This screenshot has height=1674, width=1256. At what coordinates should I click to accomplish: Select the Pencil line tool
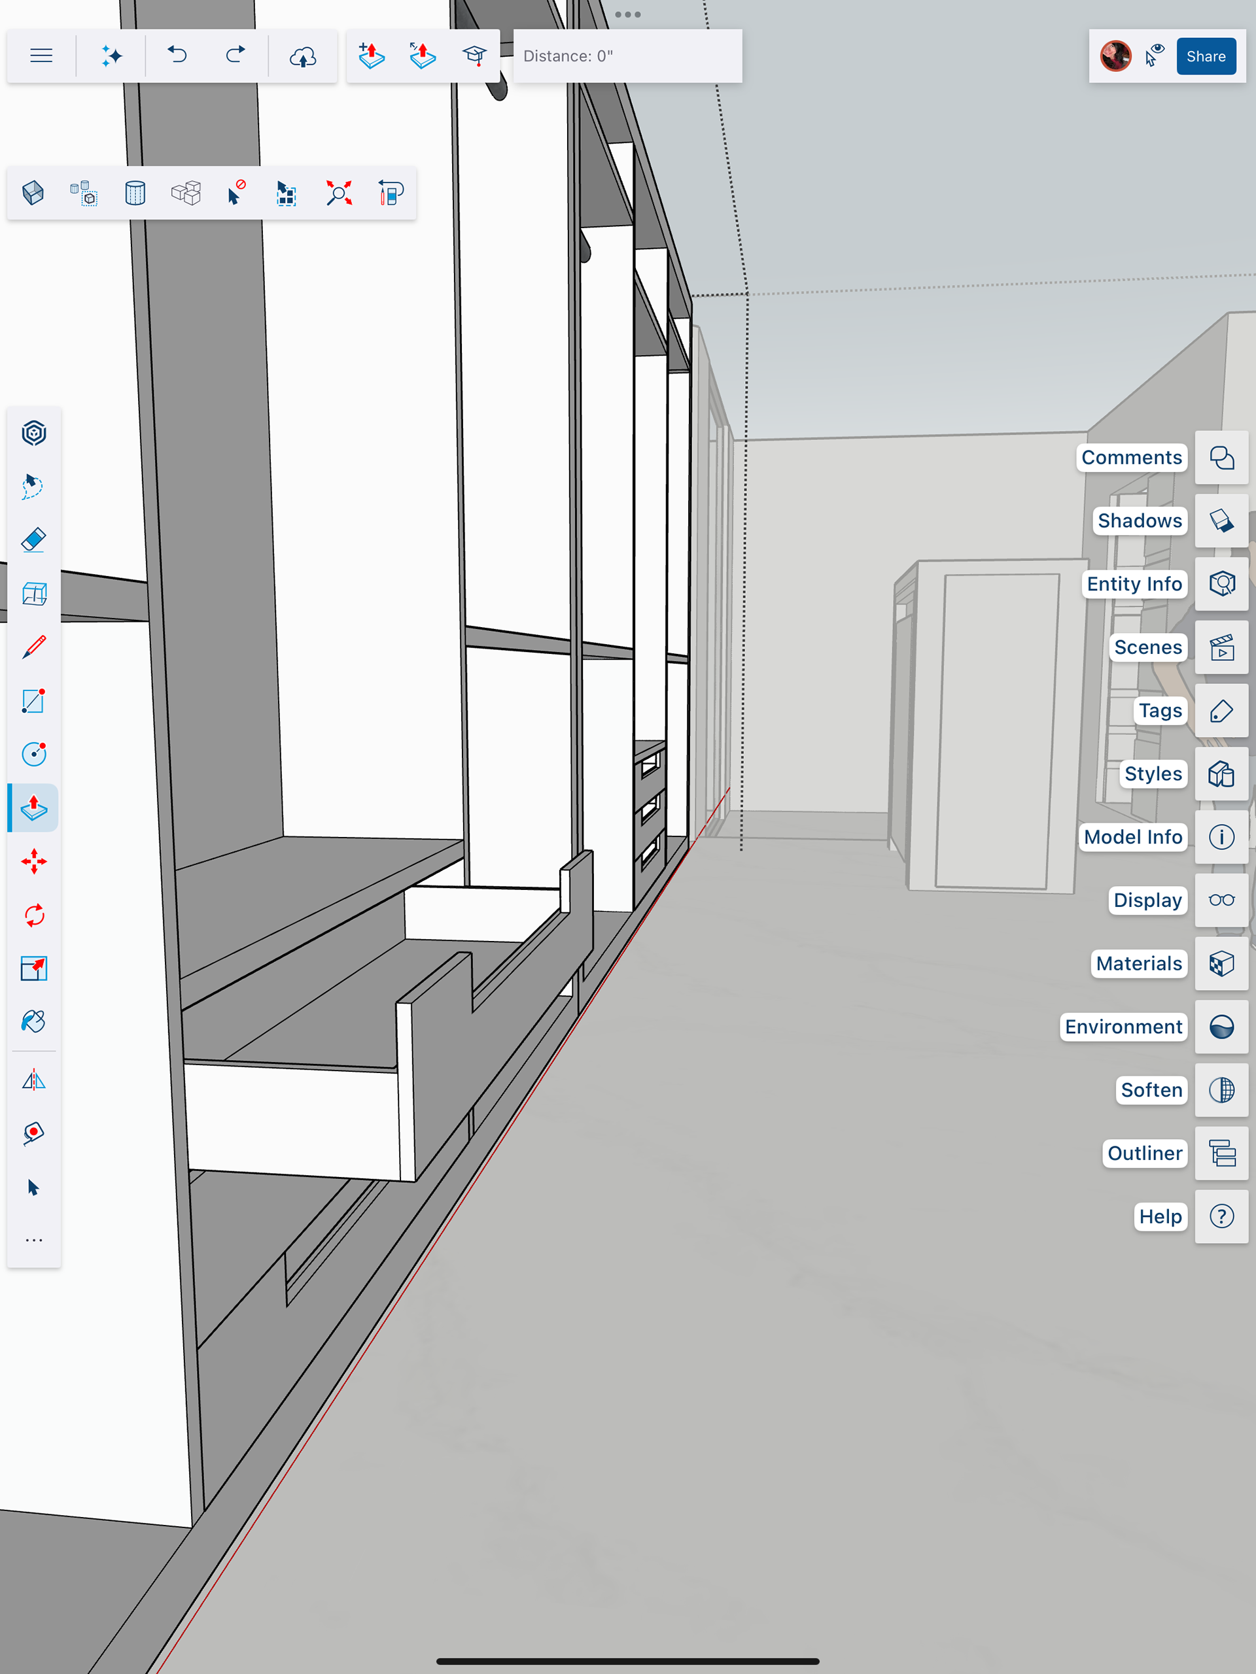coord(33,647)
